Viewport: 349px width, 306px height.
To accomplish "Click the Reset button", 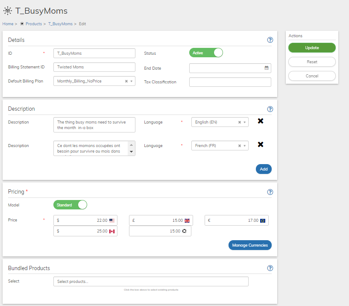I will click(x=312, y=62).
